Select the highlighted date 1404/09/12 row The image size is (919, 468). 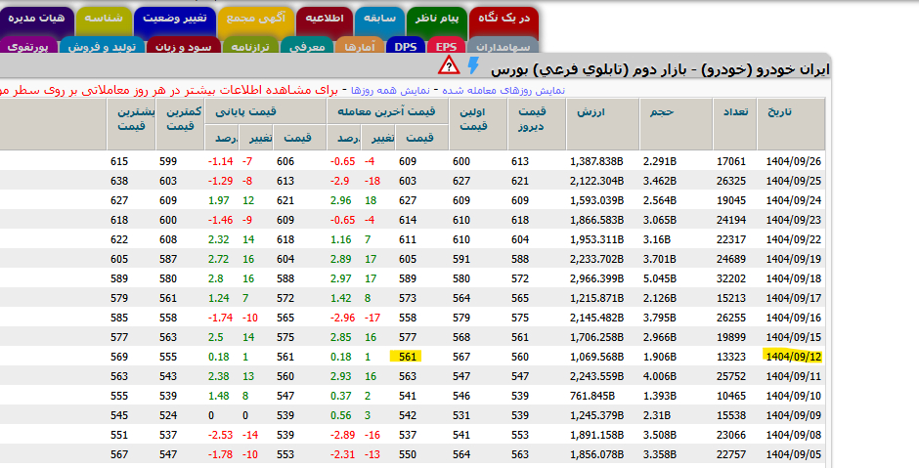click(793, 357)
